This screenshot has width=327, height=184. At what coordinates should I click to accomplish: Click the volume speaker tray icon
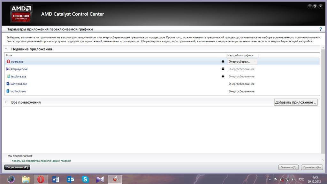click(x=293, y=180)
